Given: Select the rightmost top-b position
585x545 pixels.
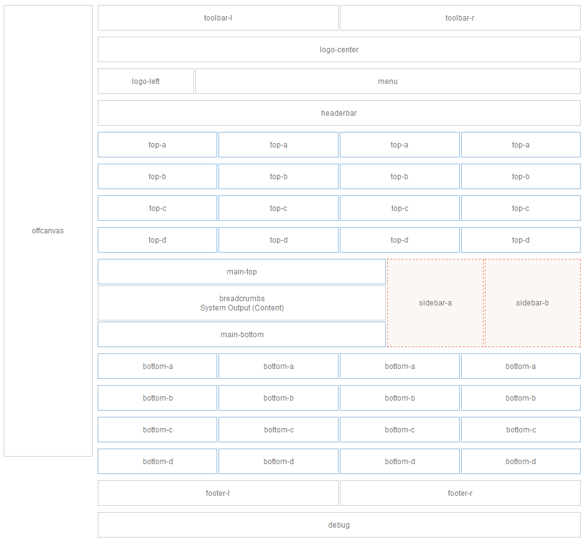Looking at the screenshot, I should pyautogui.click(x=520, y=176).
